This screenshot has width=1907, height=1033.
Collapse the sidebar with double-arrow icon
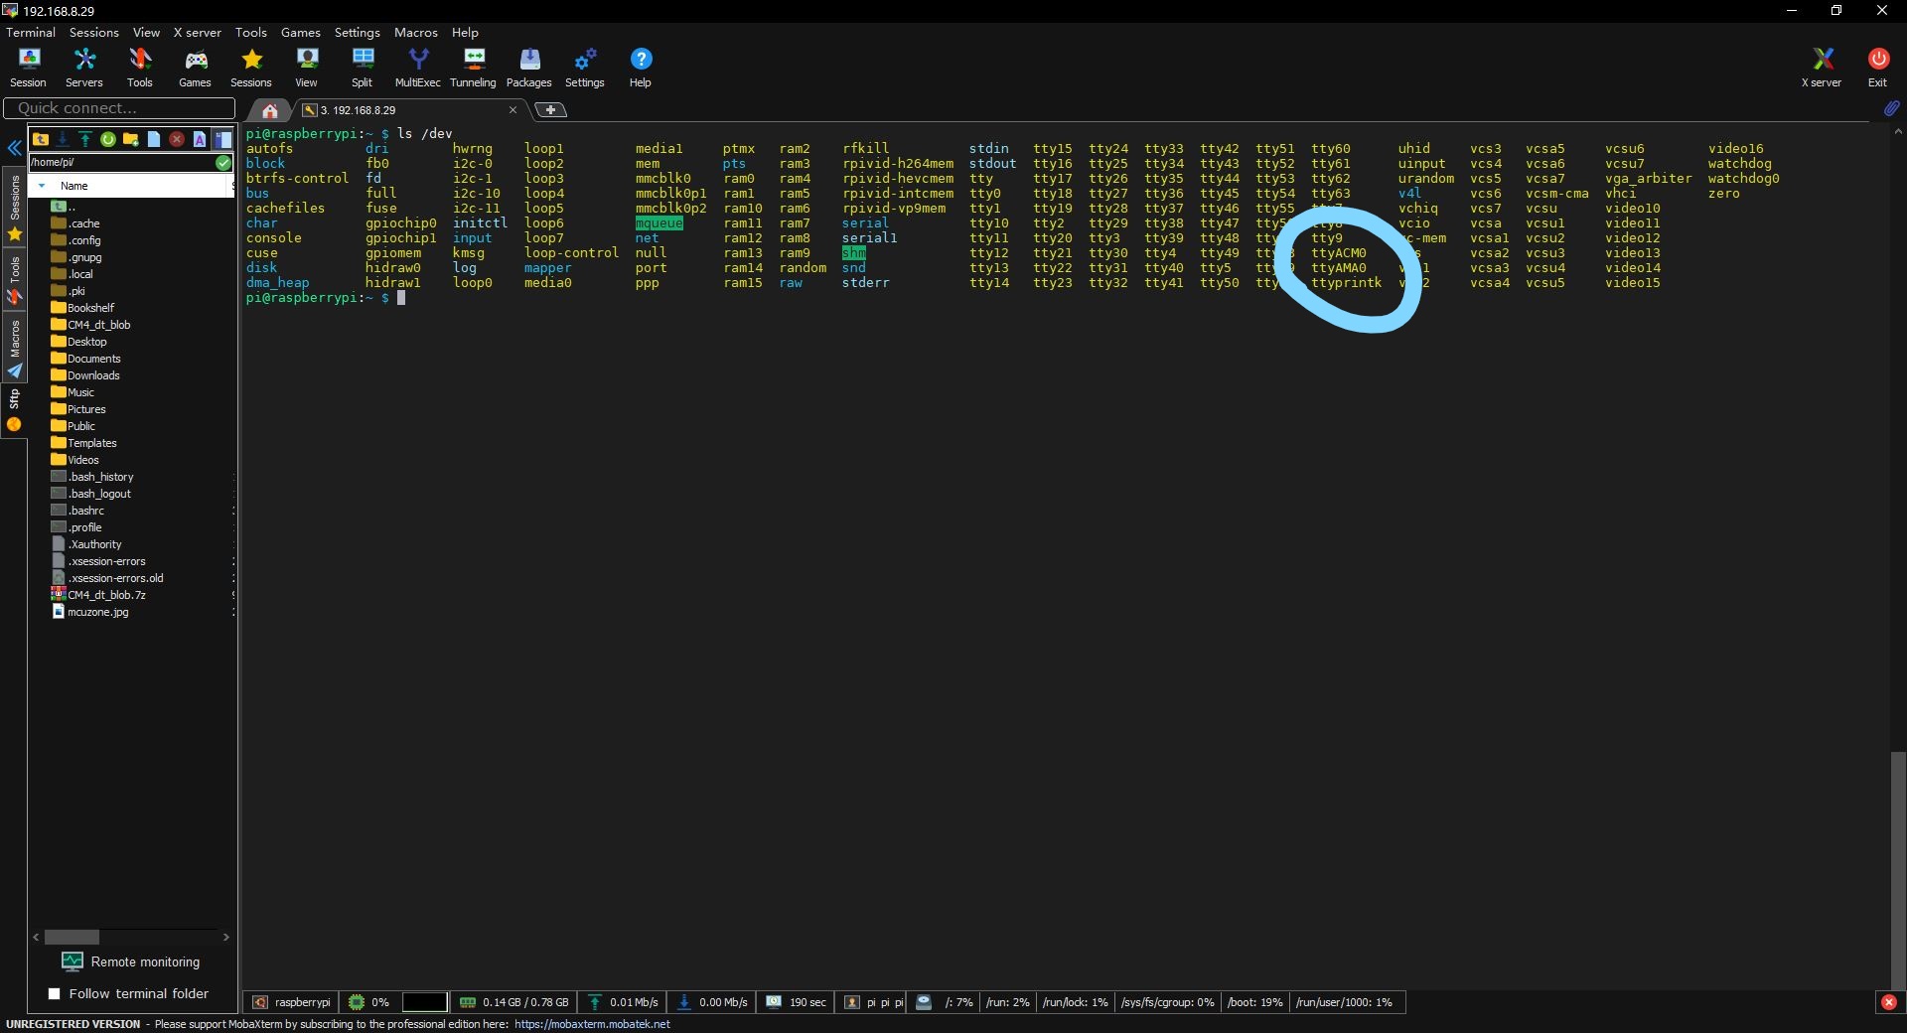[15, 149]
